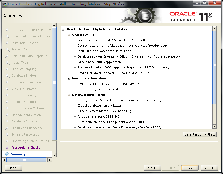Select the Database character set row
The height and width of the screenshot is (174, 223).
pos(119,127)
